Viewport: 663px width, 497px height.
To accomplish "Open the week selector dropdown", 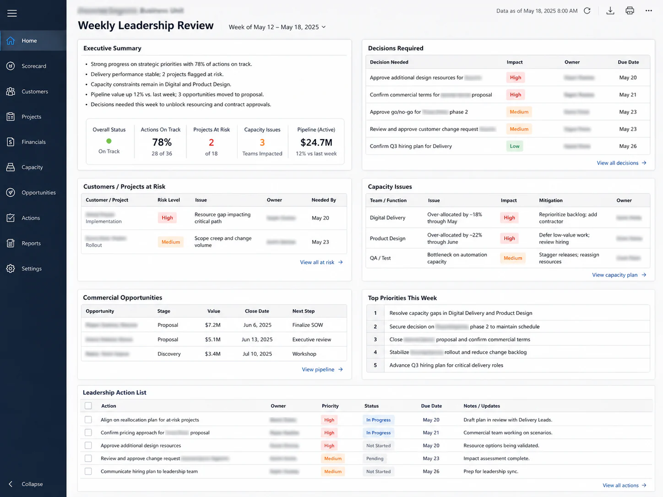I will (x=277, y=27).
